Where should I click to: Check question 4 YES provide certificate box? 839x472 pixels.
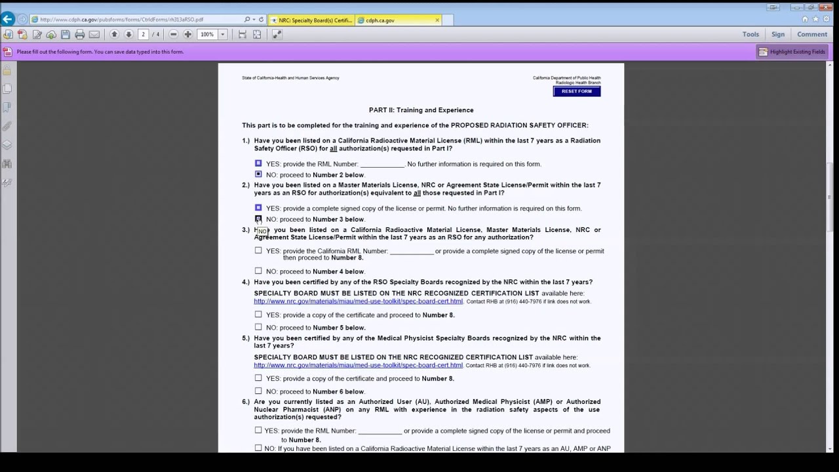(x=258, y=314)
